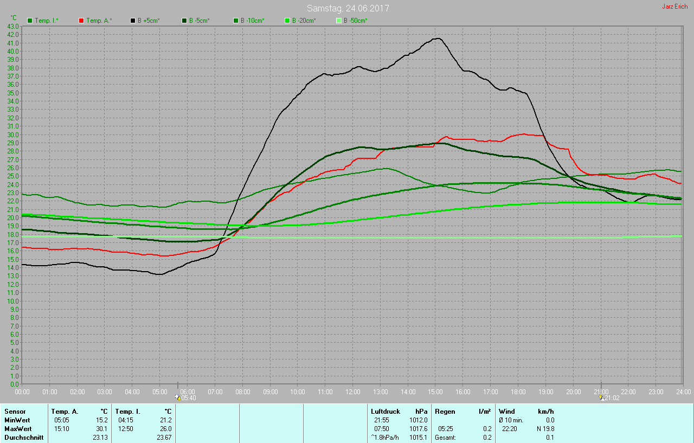Click the "20.0" temperature axis label
694x443 pixels.
tap(13, 217)
